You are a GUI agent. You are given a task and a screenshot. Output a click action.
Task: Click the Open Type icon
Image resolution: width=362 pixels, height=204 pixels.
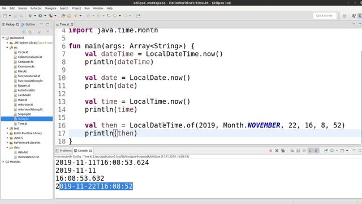pyautogui.click(x=69, y=16)
